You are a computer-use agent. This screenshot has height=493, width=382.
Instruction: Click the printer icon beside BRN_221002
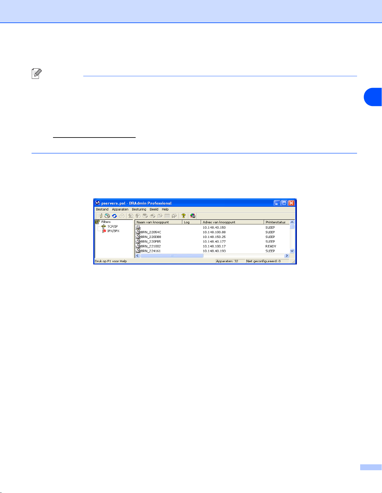pyautogui.click(x=138, y=246)
